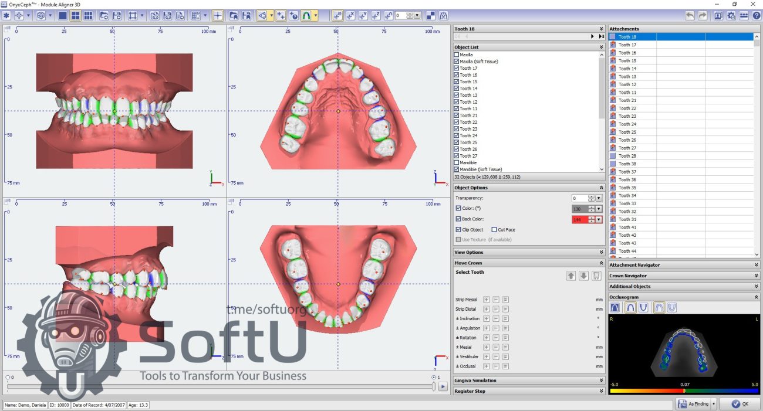763x411 pixels.
Task: Click Rotation minus button
Action: pyautogui.click(x=495, y=338)
